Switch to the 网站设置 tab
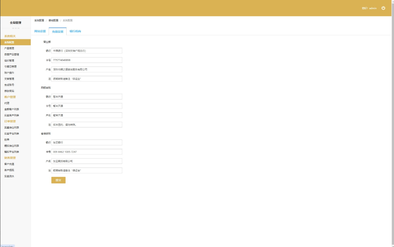The width and height of the screenshot is (394, 247). pos(40,31)
